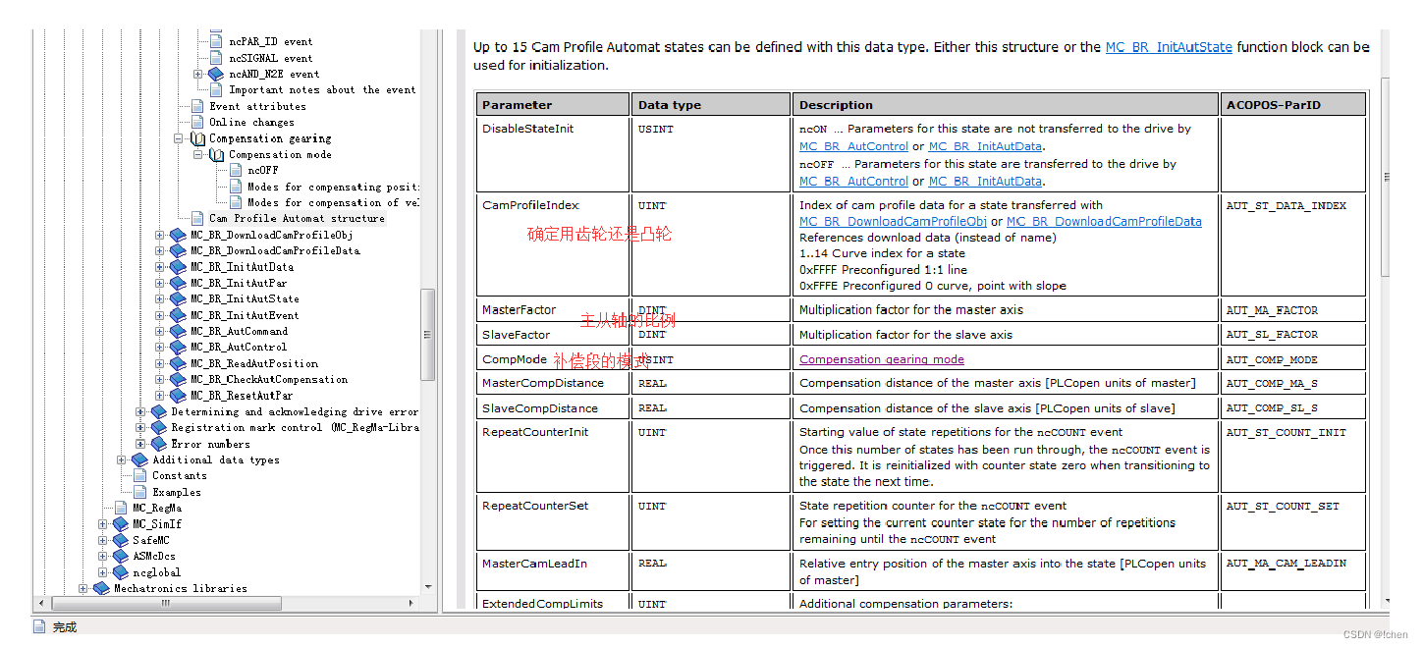The width and height of the screenshot is (1423, 648).
Task: Select Important notes about the event tree item
Action: click(322, 89)
